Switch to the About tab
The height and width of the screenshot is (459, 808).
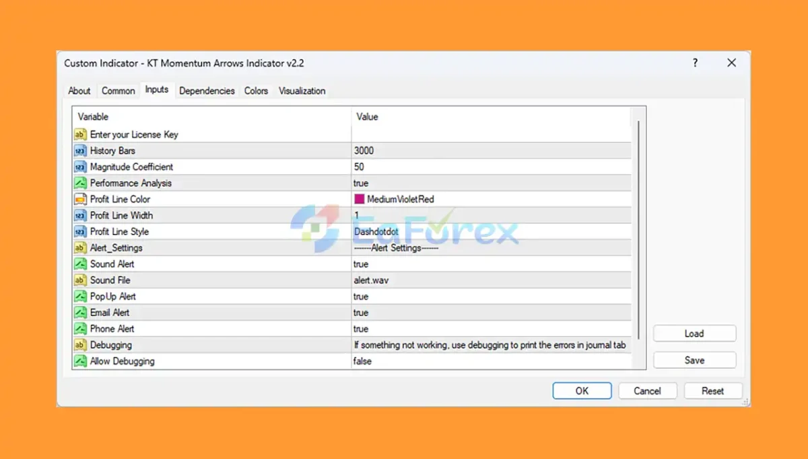click(79, 91)
